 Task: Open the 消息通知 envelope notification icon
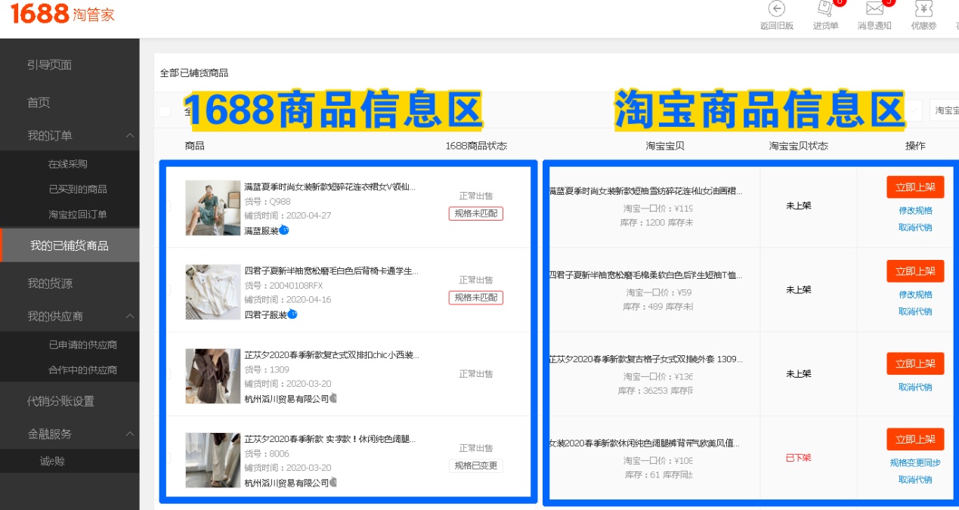coord(873,9)
